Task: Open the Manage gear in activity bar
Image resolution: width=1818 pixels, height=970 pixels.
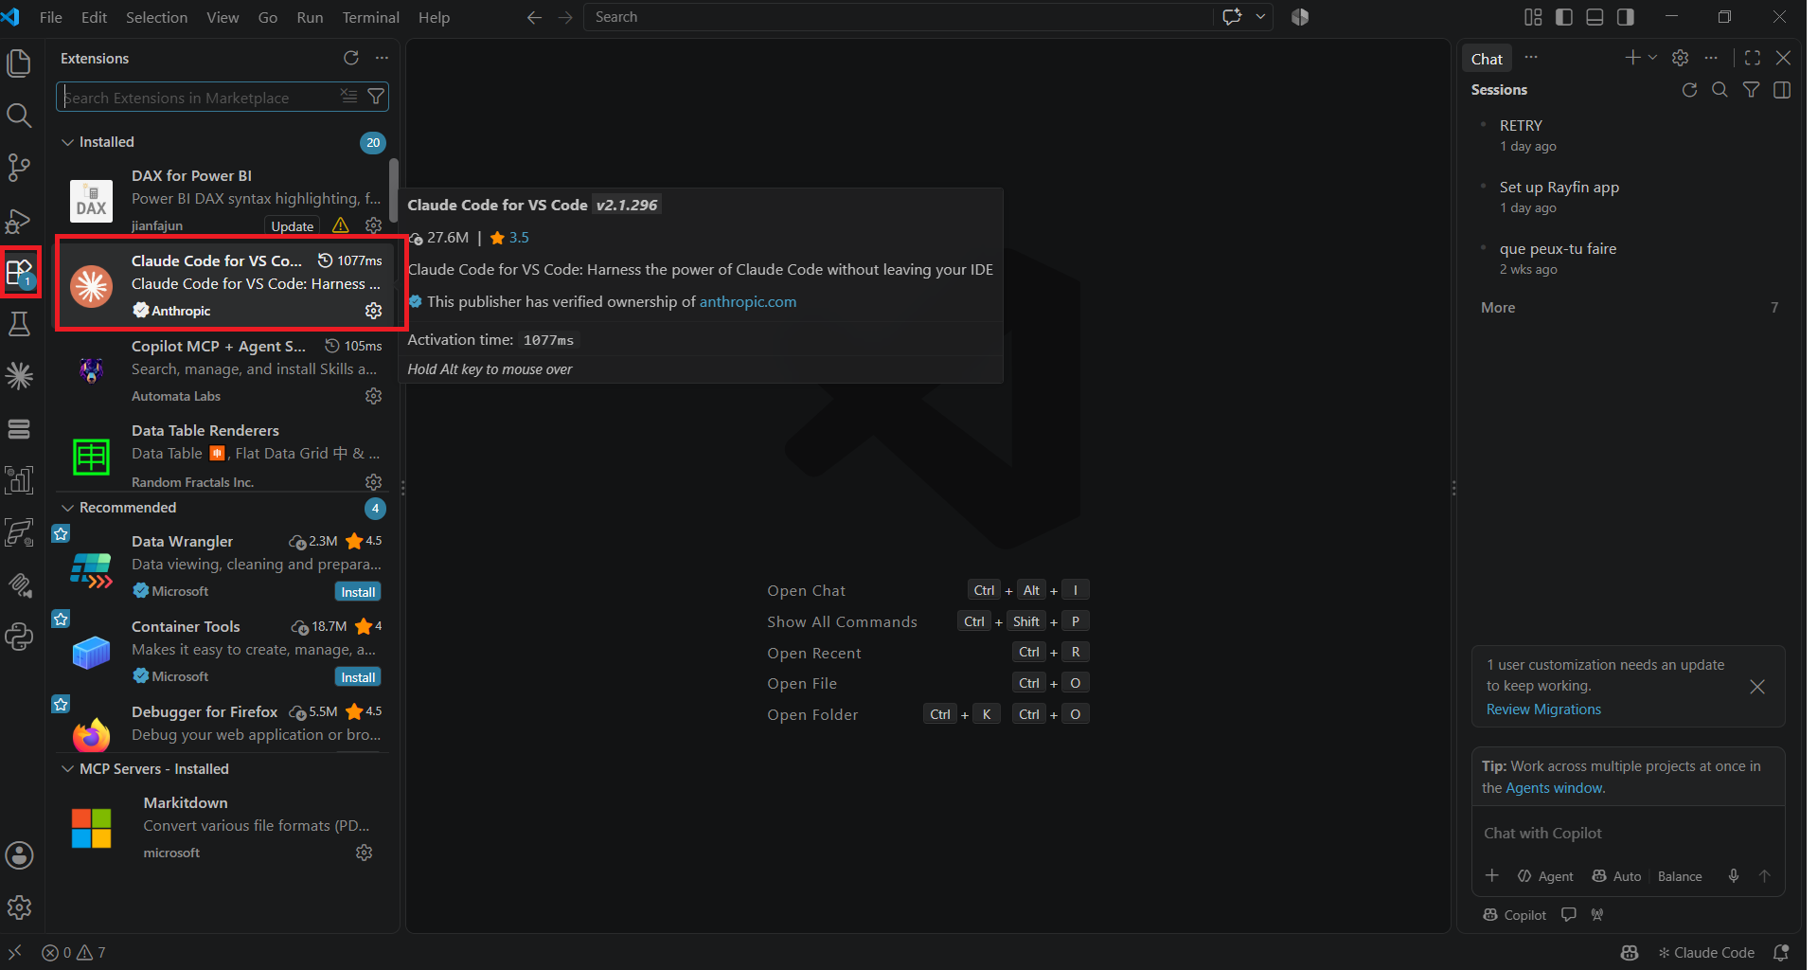Action: [x=19, y=907]
